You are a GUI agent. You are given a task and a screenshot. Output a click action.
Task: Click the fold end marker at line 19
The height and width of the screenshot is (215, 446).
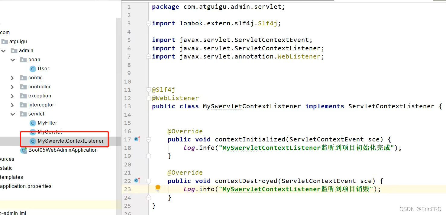click(x=148, y=156)
